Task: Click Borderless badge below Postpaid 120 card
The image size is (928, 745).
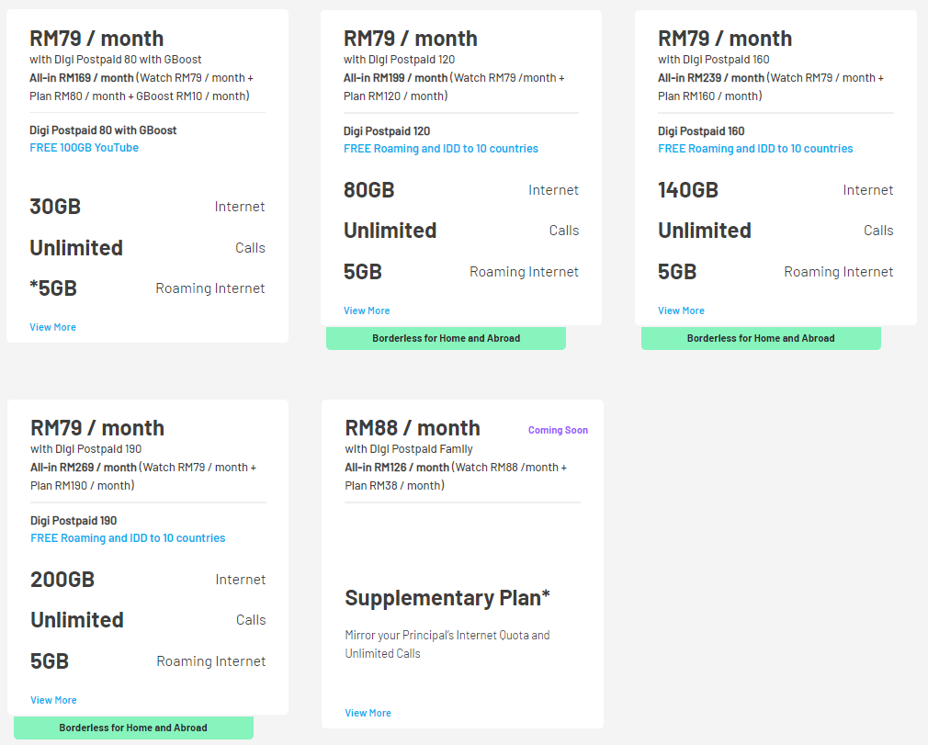Action: tap(446, 338)
